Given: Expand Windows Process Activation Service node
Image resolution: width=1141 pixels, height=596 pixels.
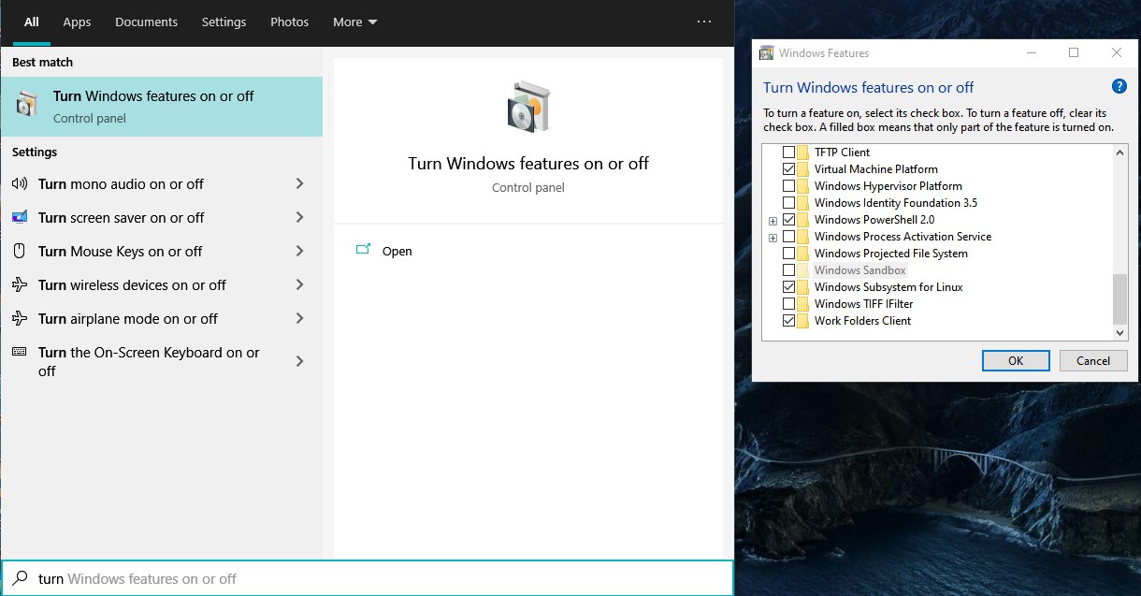Looking at the screenshot, I should [x=773, y=238].
